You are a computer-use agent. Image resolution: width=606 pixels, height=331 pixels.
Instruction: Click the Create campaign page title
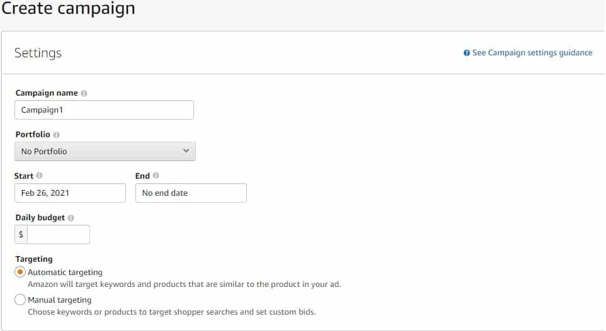pyautogui.click(x=68, y=9)
